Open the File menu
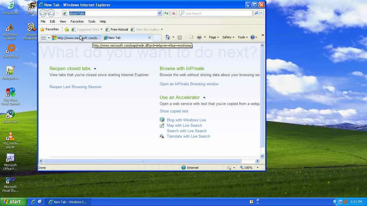The height and width of the screenshot is (206, 367). click(43, 21)
